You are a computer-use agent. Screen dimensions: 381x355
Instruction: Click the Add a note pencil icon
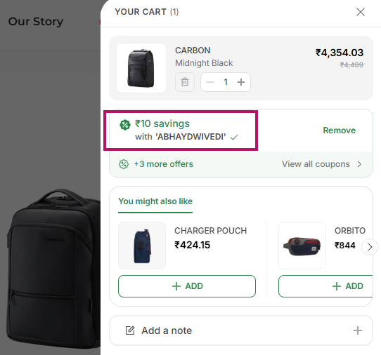130,330
